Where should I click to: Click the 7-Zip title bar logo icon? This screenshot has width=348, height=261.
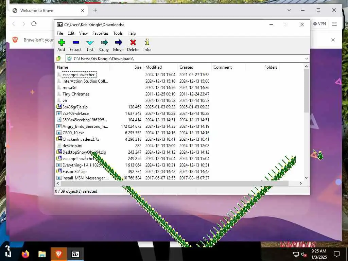pos(60,24)
